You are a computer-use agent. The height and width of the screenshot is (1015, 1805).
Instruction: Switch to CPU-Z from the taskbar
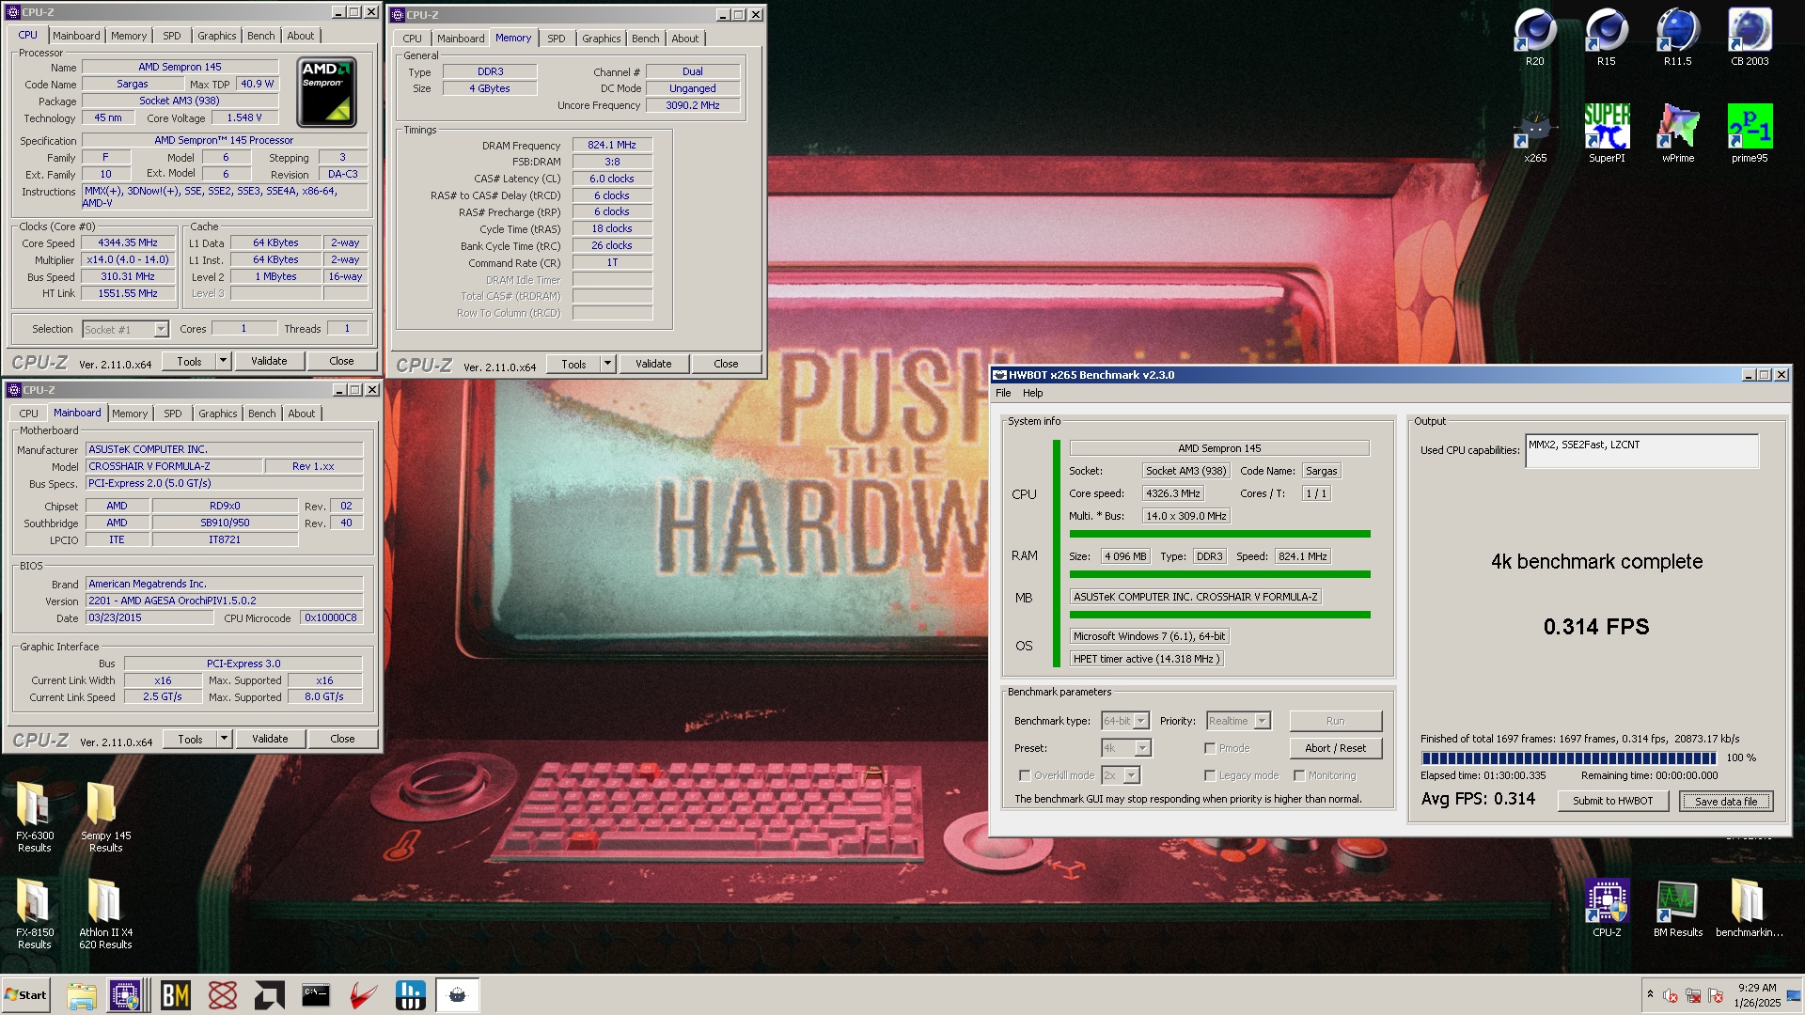(126, 995)
